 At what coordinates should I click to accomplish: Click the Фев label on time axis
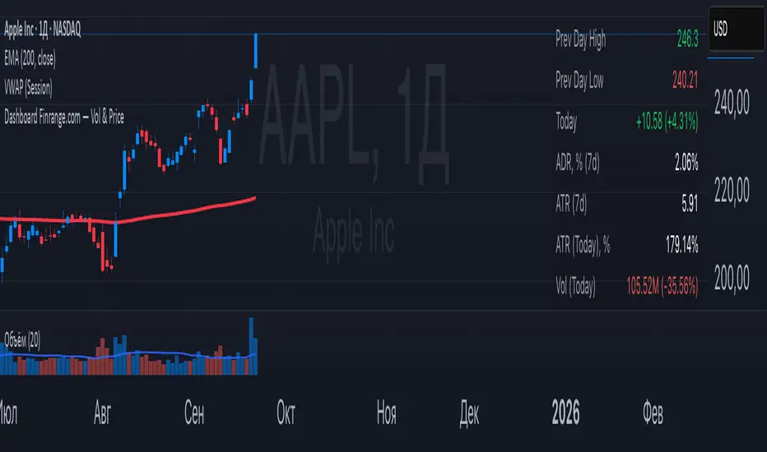click(653, 413)
